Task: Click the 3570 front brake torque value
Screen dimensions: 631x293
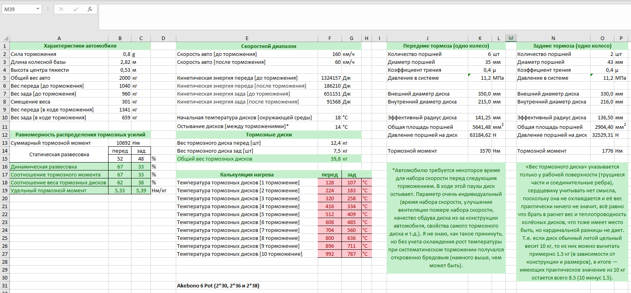Action: click(x=480, y=151)
